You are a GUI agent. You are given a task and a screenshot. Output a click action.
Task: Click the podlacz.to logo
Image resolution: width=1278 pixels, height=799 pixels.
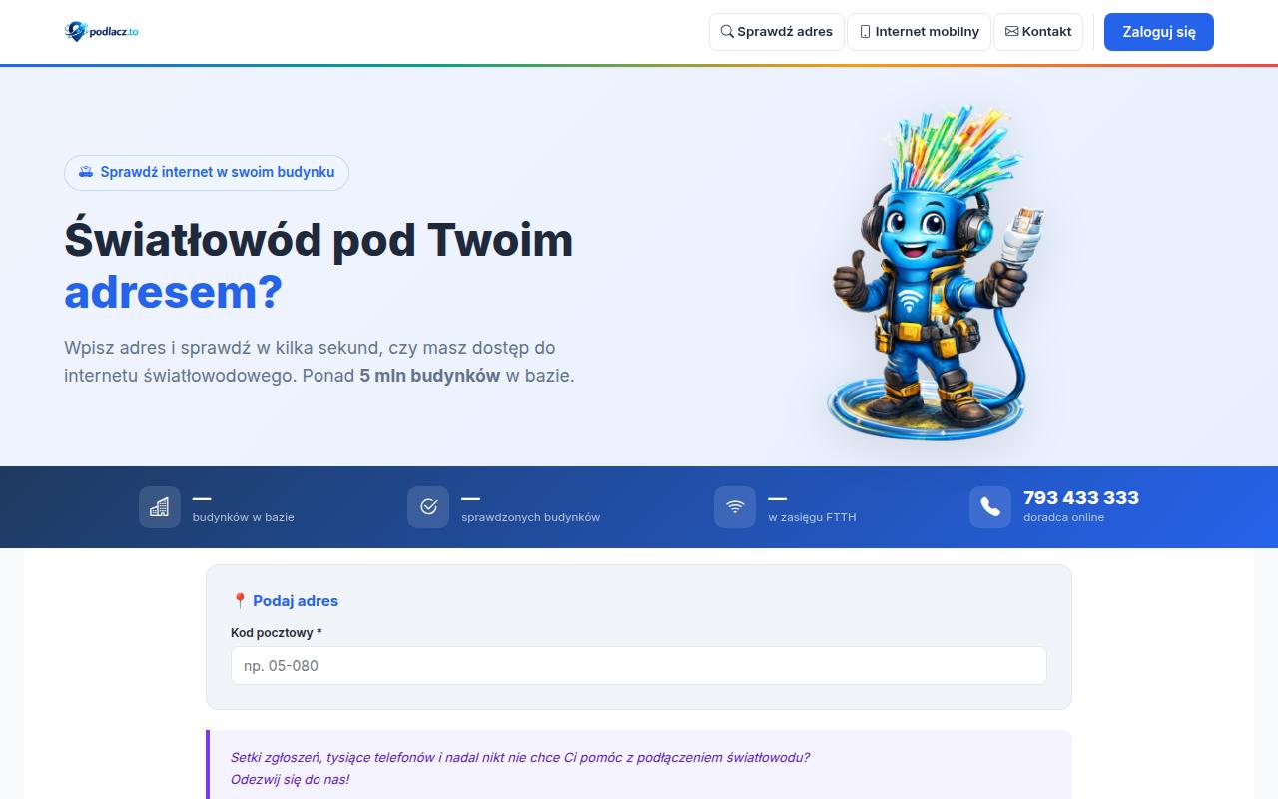(x=102, y=32)
